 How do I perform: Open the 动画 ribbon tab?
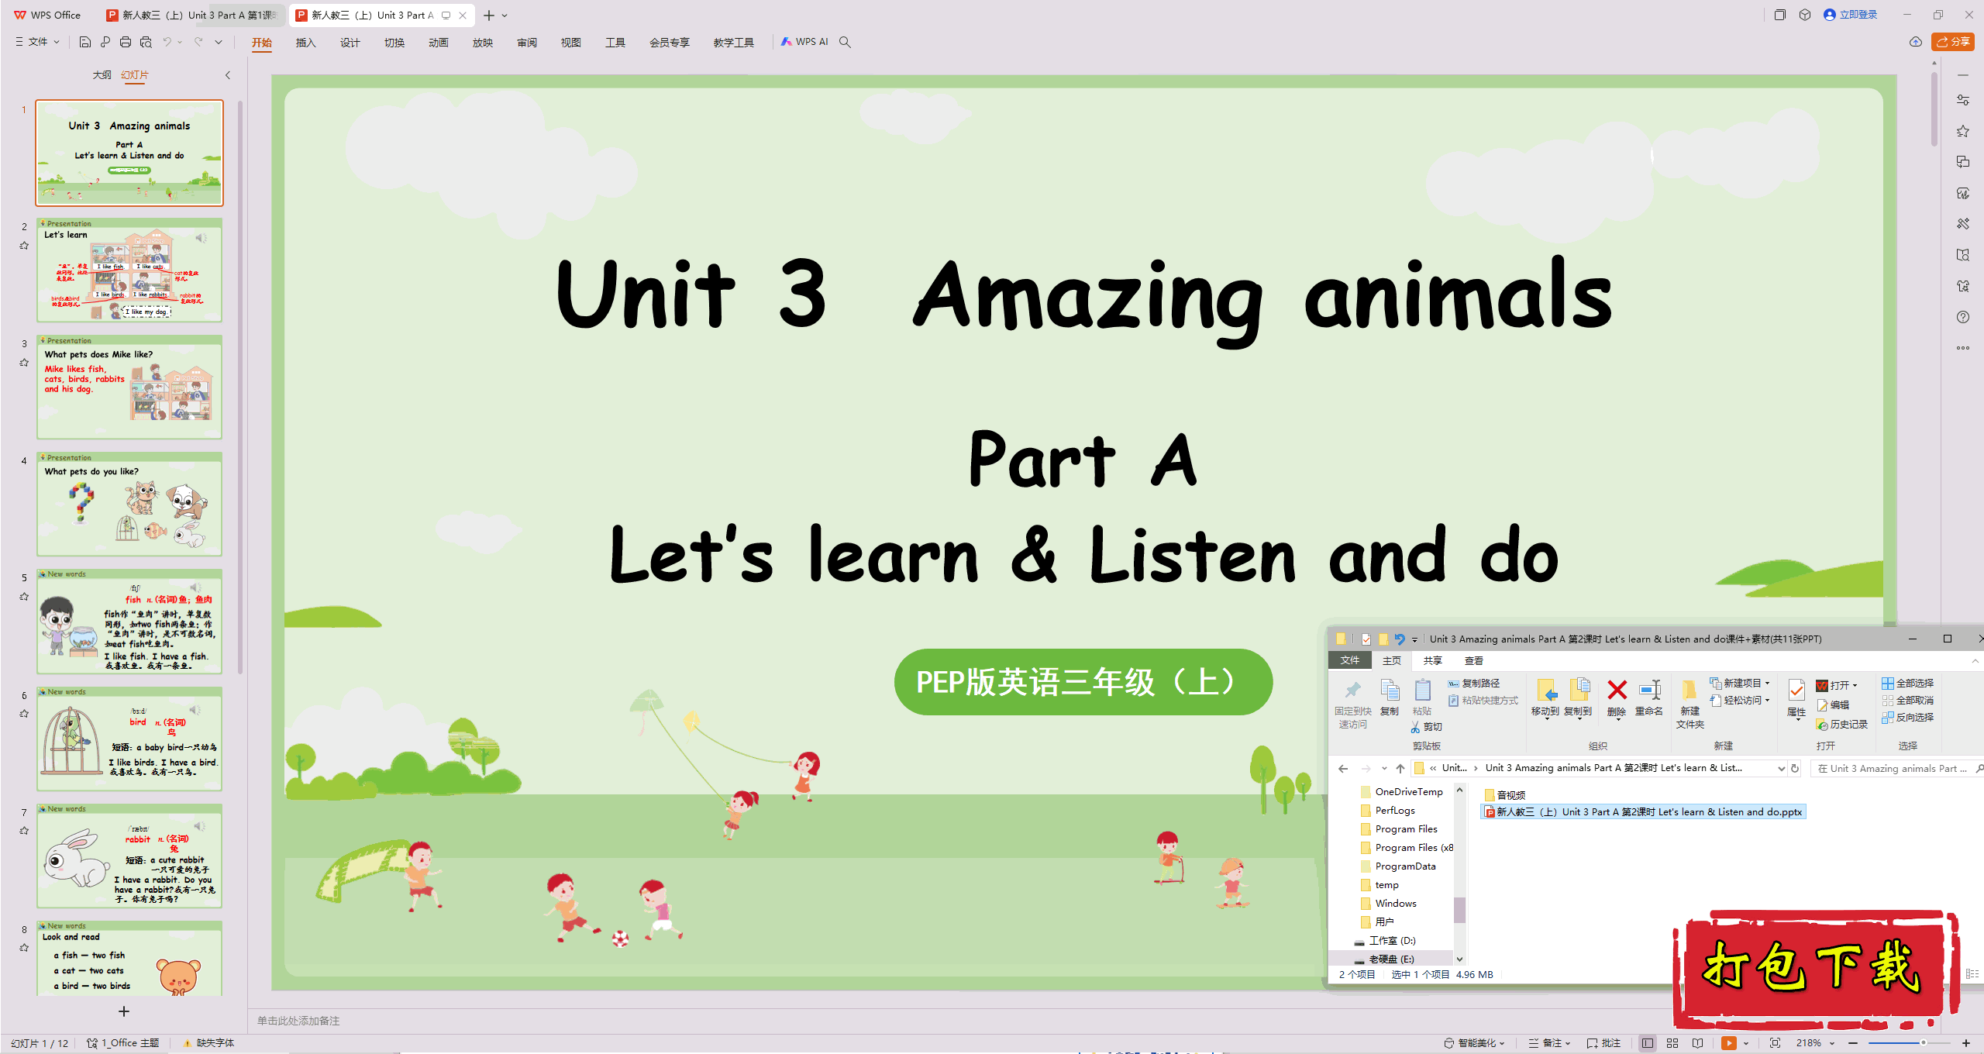click(439, 43)
